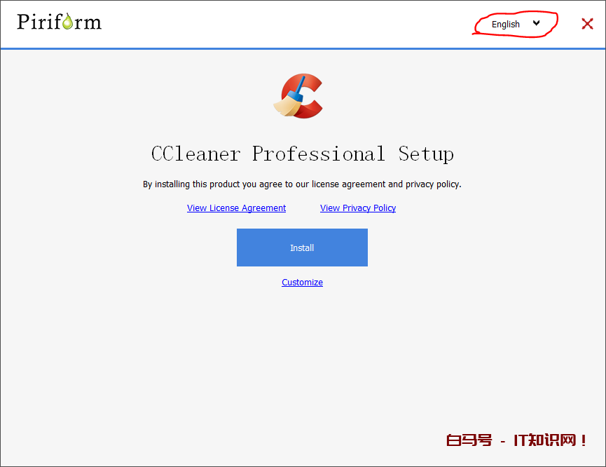
Task: Click the green droplet in Piriform logo
Action: click(67, 23)
